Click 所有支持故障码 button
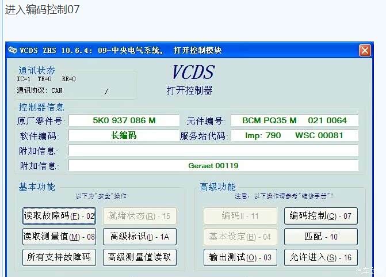The width and height of the screenshot is (386, 277). click(59, 257)
